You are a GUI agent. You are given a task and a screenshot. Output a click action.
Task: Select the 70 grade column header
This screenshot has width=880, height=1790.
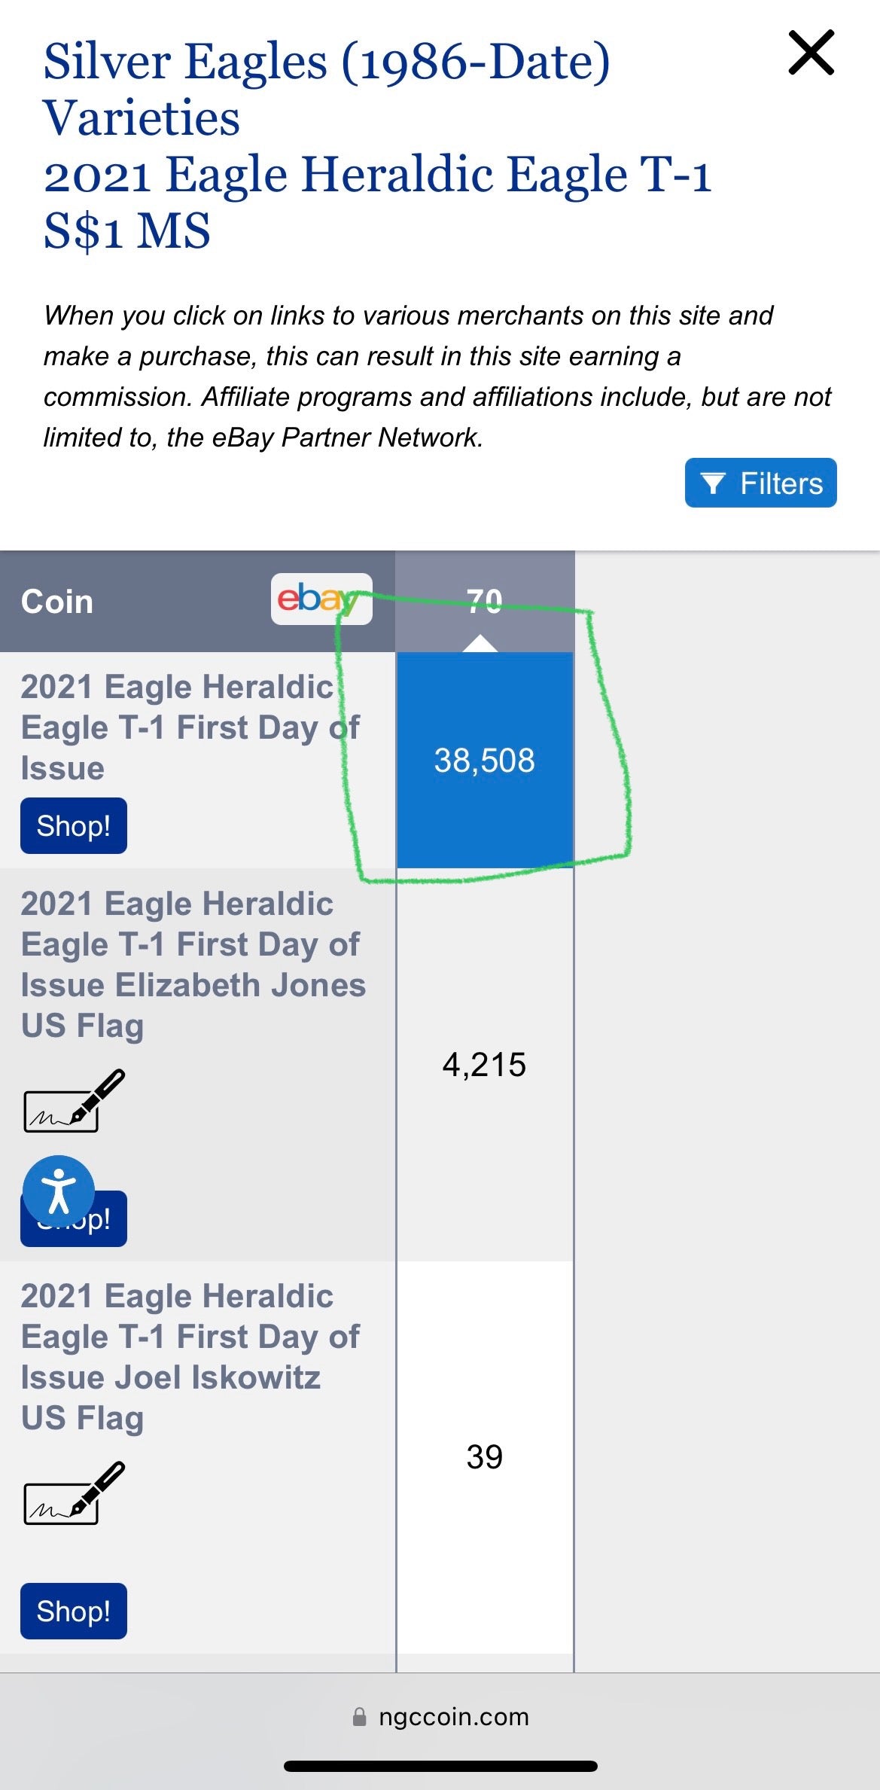(x=484, y=599)
